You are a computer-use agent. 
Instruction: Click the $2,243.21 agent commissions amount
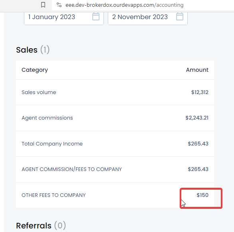(x=197, y=118)
